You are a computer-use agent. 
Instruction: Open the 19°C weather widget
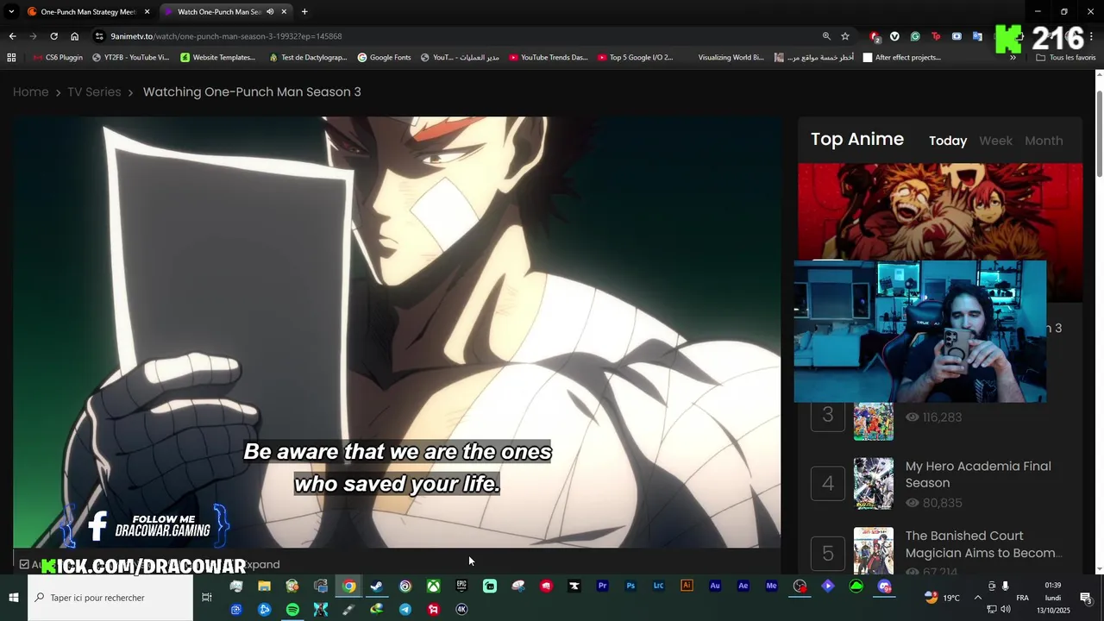[x=942, y=598]
